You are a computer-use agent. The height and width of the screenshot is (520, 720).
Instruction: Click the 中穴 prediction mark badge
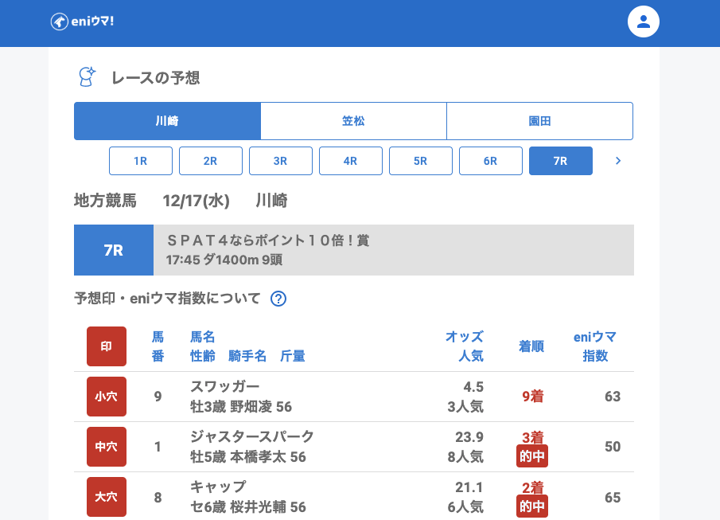[x=107, y=447]
